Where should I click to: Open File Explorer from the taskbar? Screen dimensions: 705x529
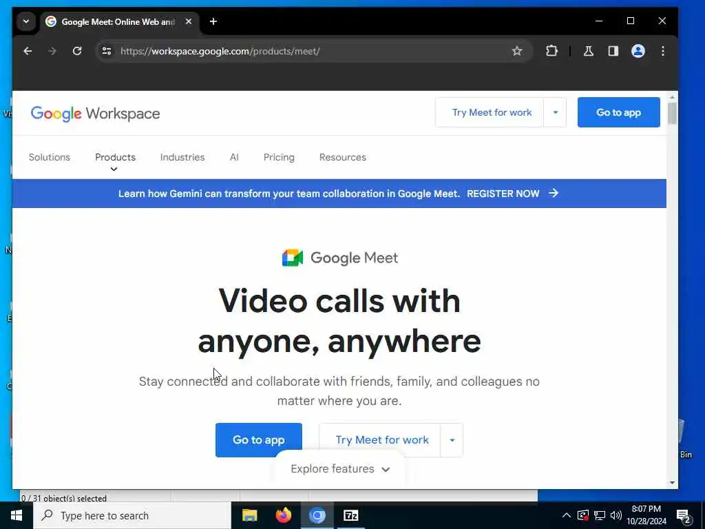pyautogui.click(x=249, y=515)
